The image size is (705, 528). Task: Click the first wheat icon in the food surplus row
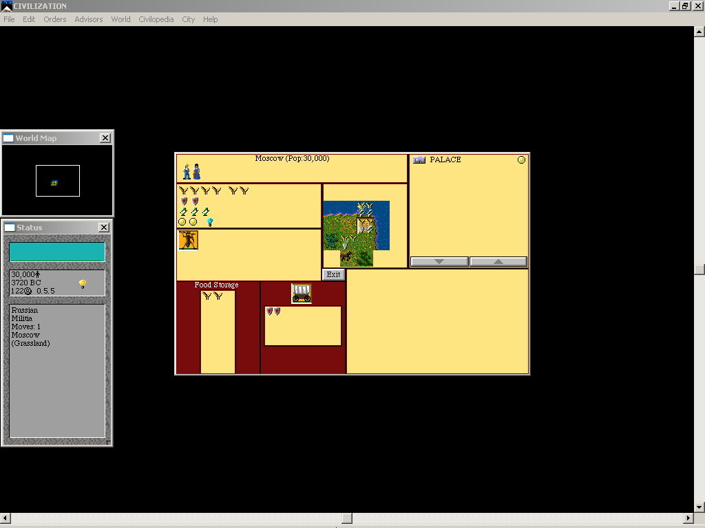(x=183, y=191)
